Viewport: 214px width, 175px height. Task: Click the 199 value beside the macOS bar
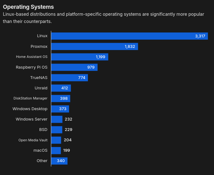[67, 150]
